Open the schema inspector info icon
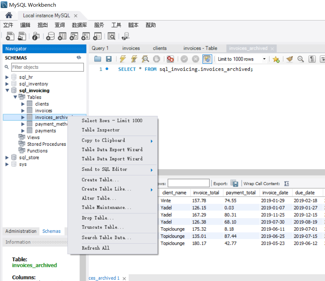This screenshot has height=281, width=325. 36,36
